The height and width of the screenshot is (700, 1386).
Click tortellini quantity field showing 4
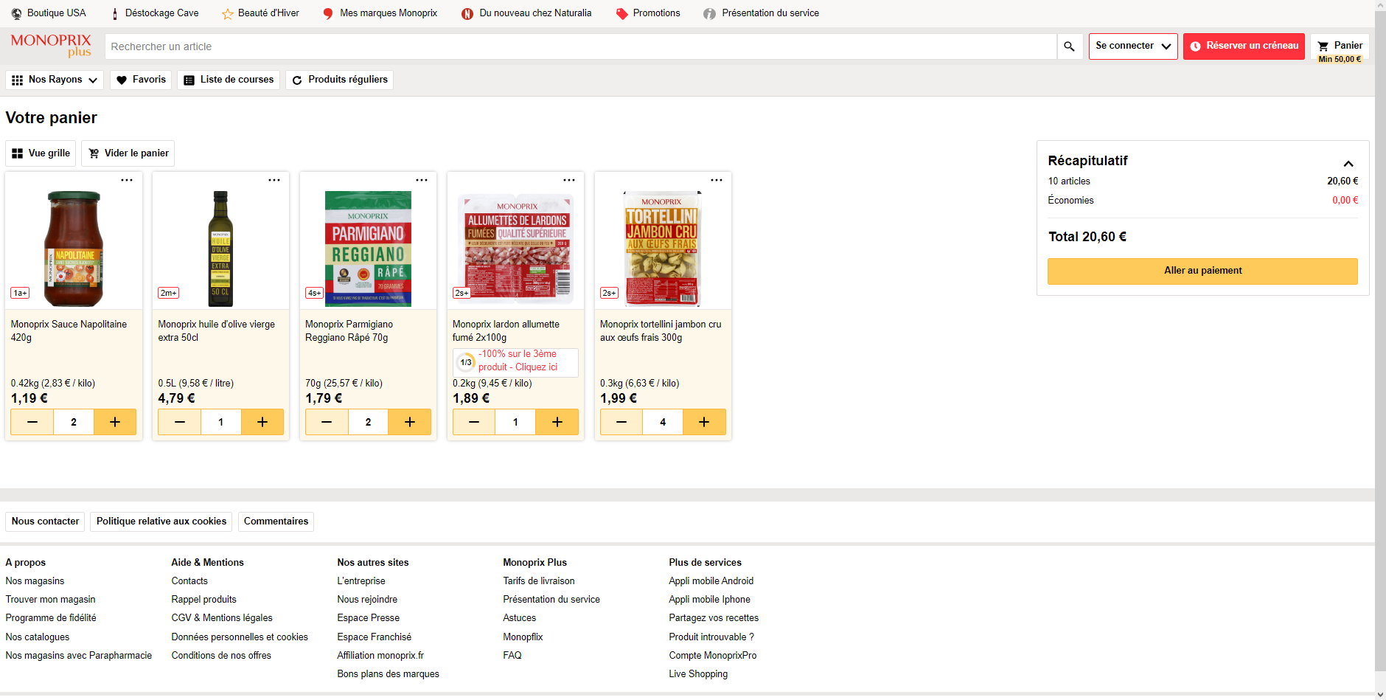(x=663, y=422)
